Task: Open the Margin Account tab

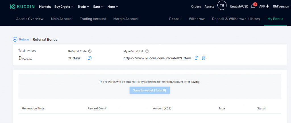Action: point(126,19)
